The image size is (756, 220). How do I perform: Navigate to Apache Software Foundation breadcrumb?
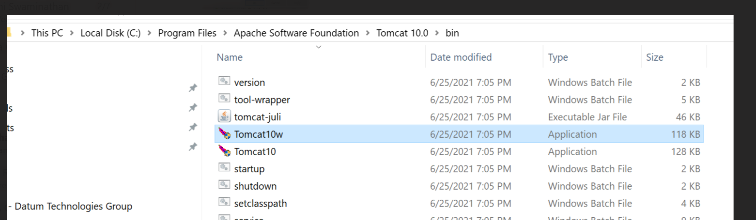(296, 33)
